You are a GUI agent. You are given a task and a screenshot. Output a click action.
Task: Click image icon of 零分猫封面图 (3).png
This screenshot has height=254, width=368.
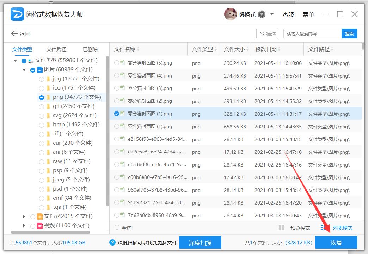point(122,88)
